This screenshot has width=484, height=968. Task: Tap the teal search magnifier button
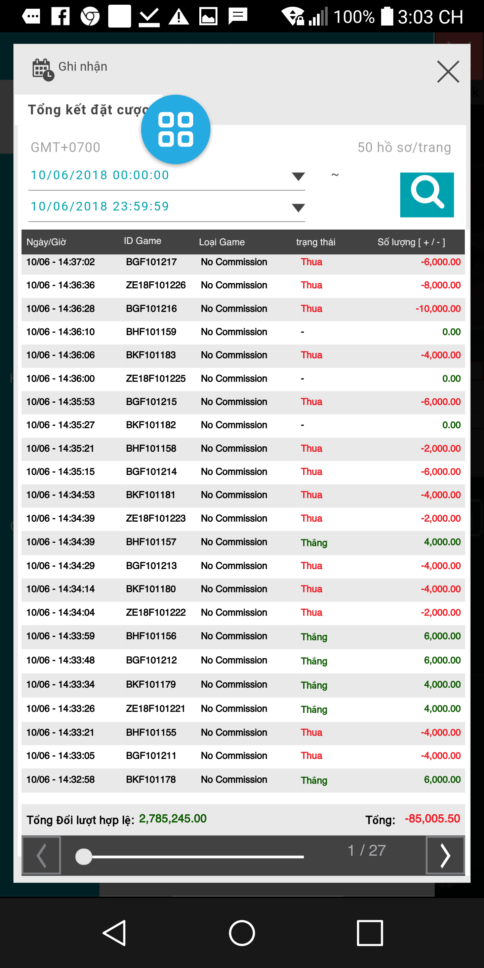pos(427,195)
